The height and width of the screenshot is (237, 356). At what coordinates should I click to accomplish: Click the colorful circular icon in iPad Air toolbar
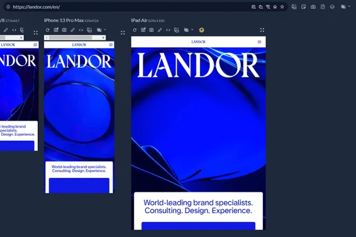click(201, 30)
